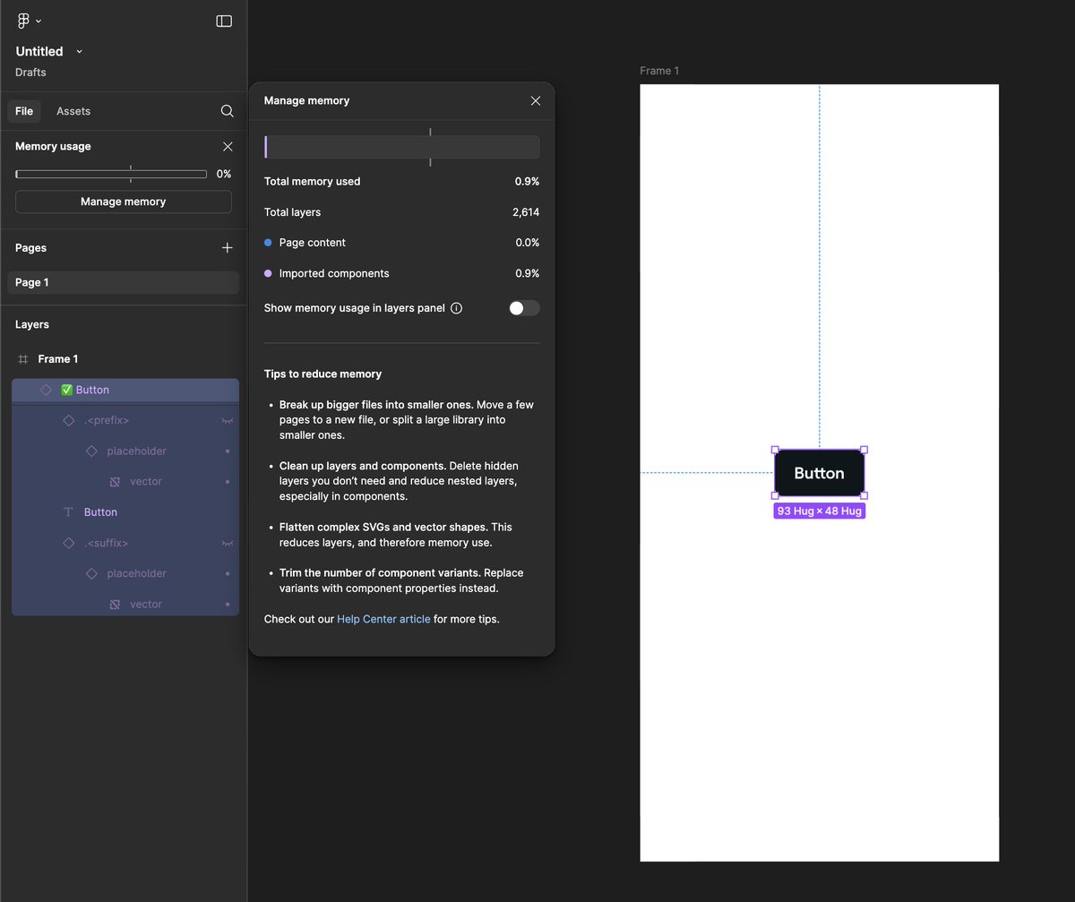Add a new page with the plus button

(227, 247)
